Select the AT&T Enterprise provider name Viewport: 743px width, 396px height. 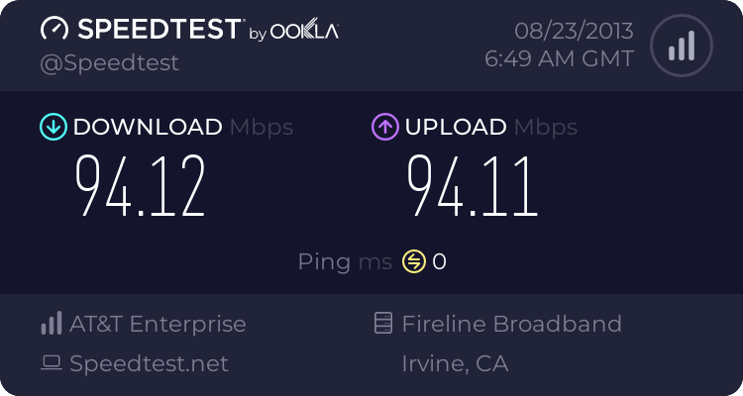(x=158, y=324)
